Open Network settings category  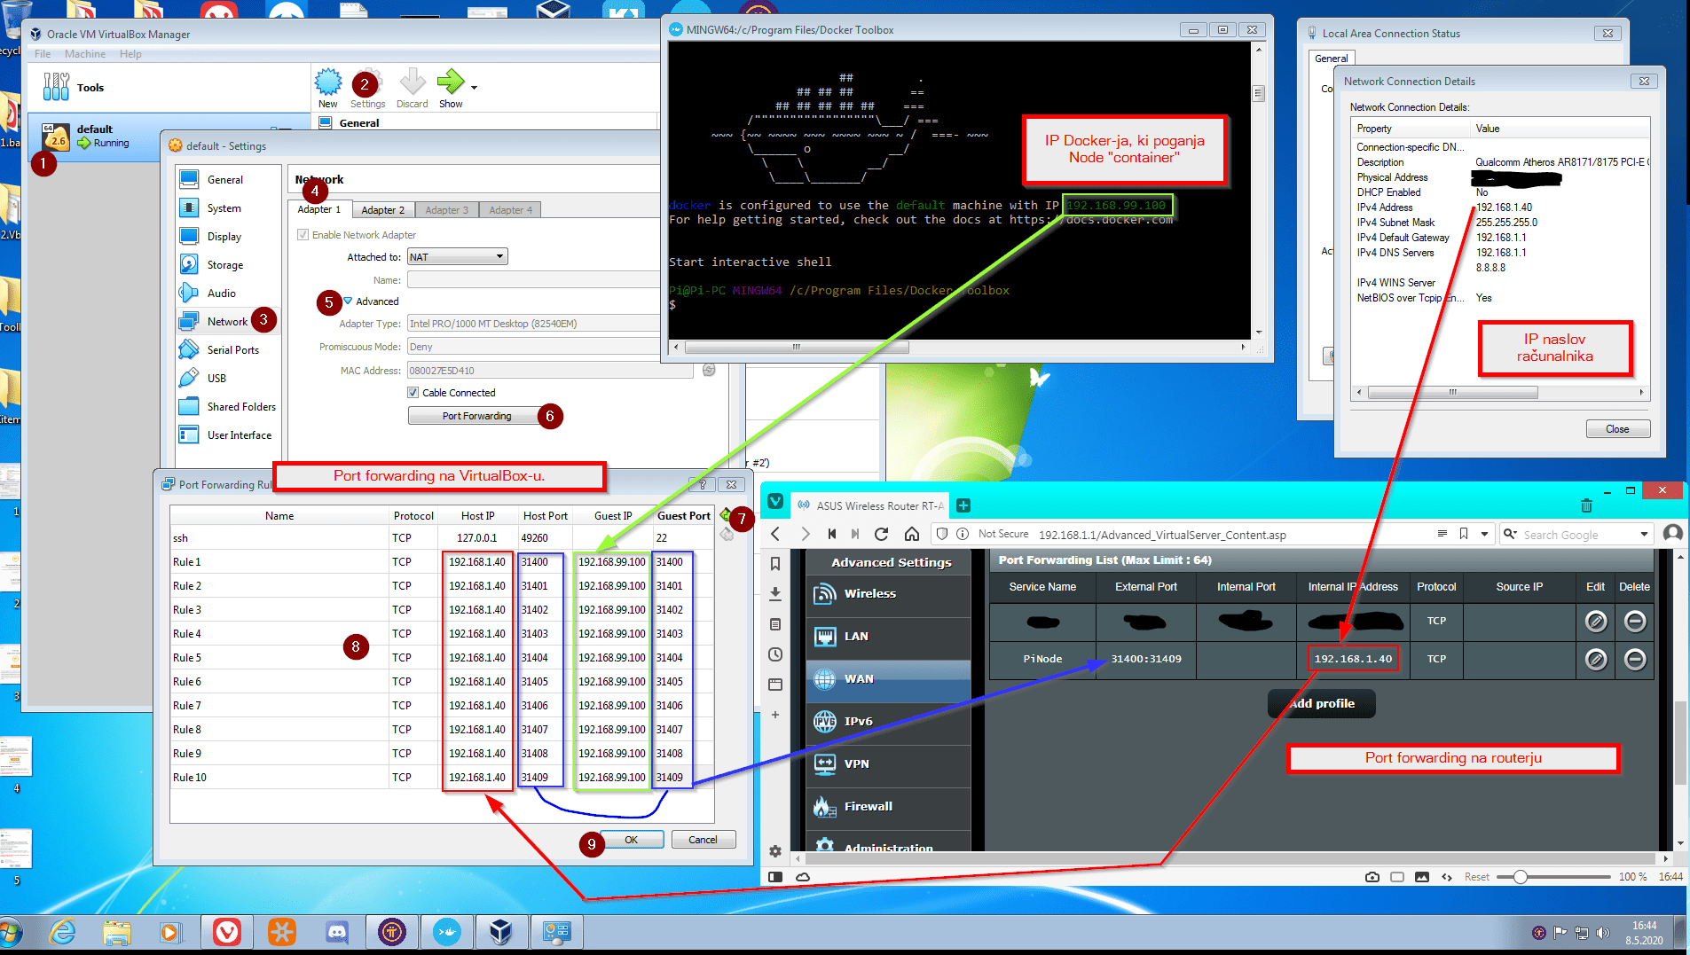(227, 322)
